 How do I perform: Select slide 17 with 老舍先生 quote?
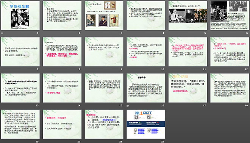pyautogui.click(x=187, y=88)
